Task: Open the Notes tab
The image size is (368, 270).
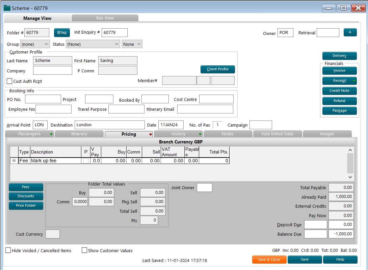Action: (x=228, y=134)
